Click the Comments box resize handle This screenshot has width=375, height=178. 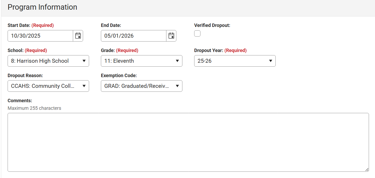pos(367,170)
